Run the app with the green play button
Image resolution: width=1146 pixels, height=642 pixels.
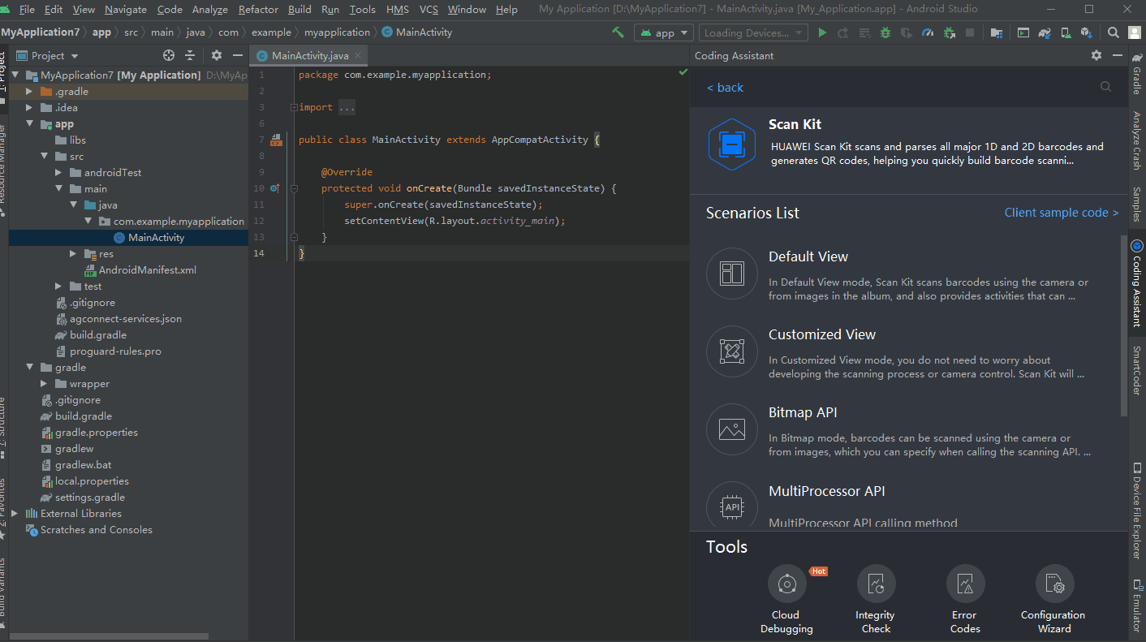point(822,32)
